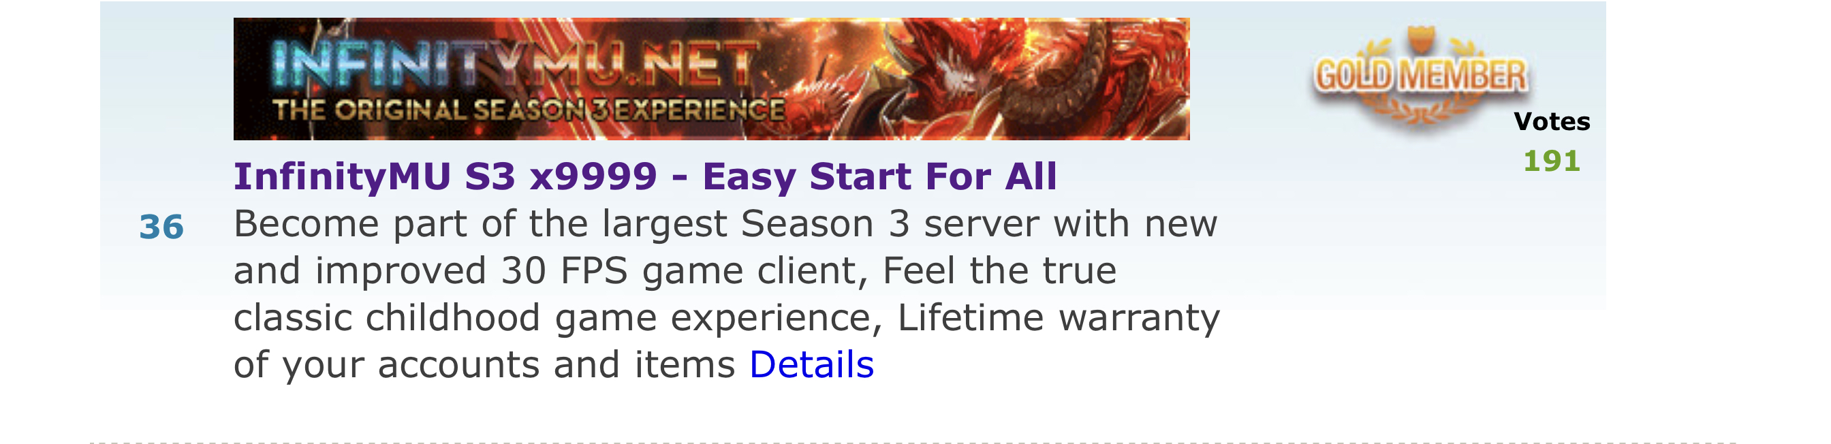
Task: Click 'x9999' in the server title
Action: [593, 177]
